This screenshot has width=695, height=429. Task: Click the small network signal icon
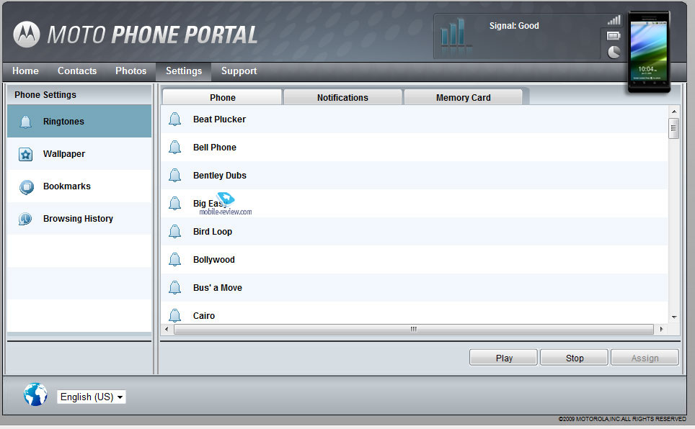614,20
